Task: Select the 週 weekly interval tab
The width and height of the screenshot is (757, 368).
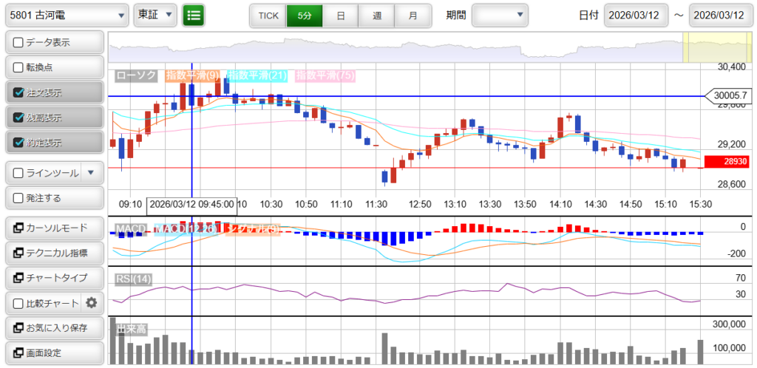Action: 377,16
